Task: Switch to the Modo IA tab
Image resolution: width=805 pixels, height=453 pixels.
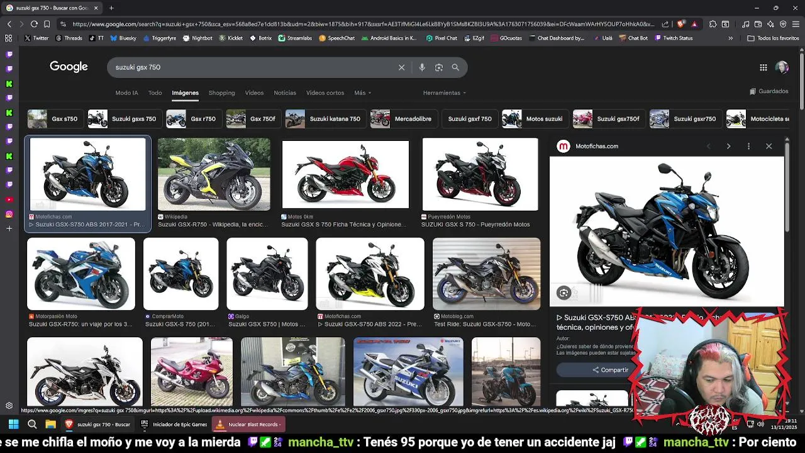Action: (x=126, y=92)
